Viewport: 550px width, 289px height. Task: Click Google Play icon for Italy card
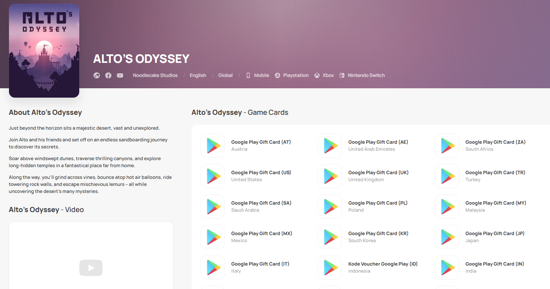(x=213, y=268)
